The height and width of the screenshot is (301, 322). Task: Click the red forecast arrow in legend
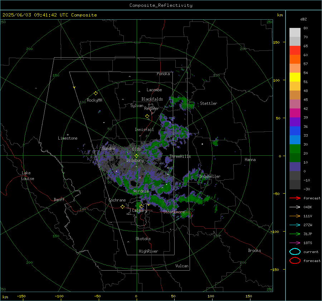click(295, 198)
